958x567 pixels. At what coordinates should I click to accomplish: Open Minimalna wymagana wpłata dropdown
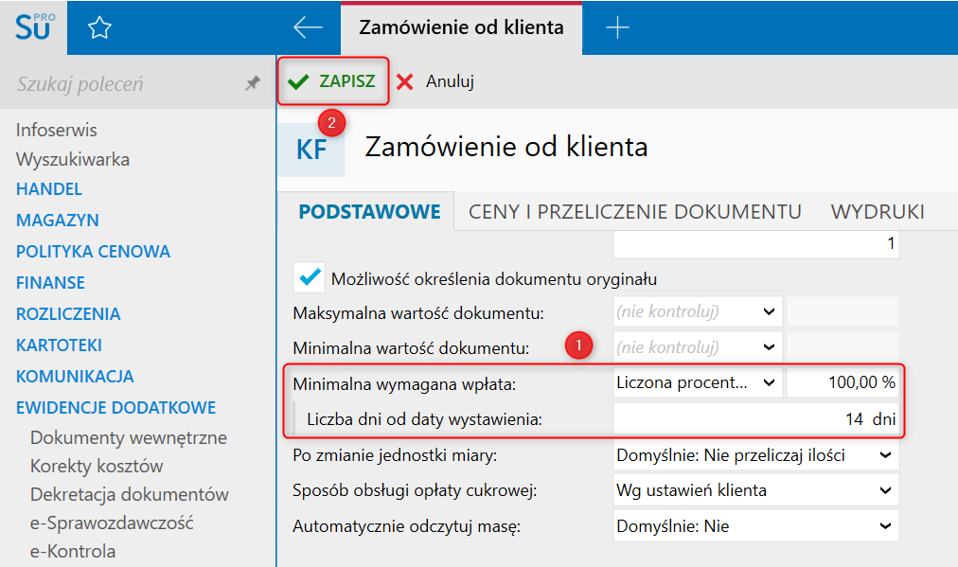pos(770,382)
